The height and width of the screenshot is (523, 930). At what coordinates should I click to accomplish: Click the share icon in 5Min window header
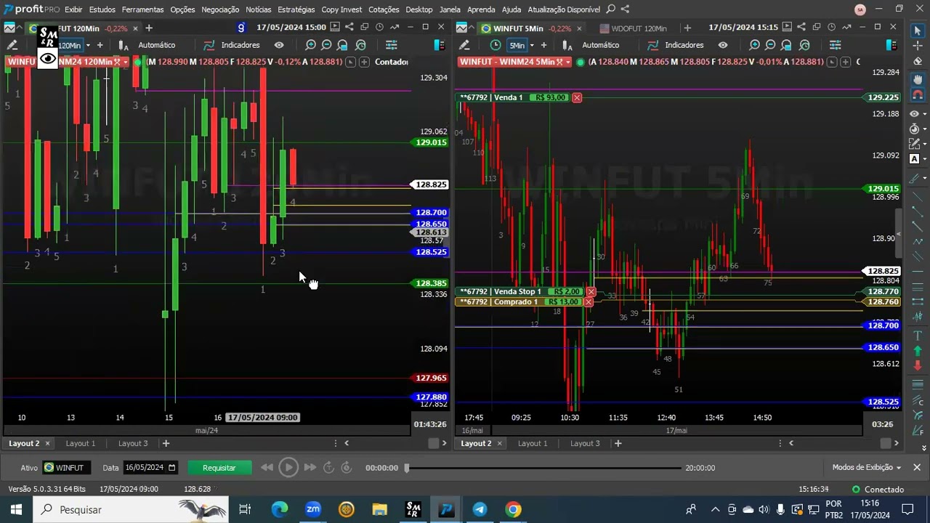801,28
